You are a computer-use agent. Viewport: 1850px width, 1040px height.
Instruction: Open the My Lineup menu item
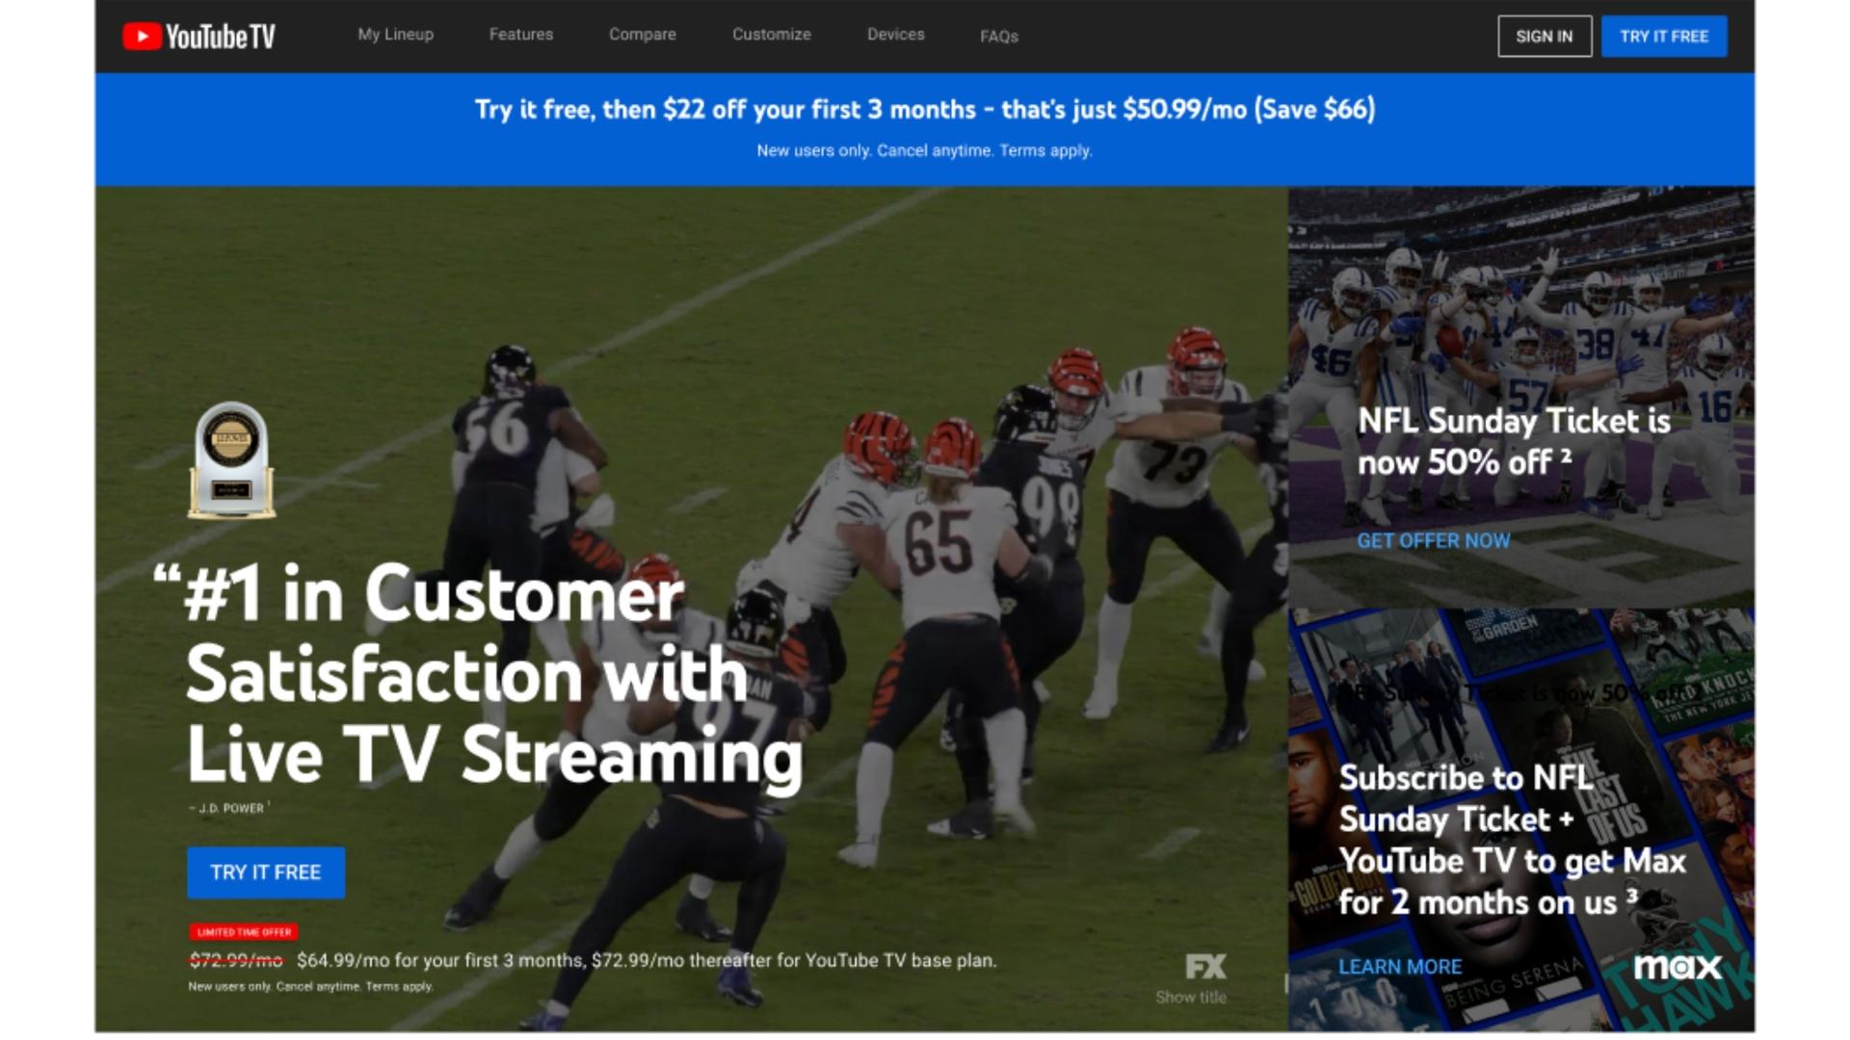coord(396,35)
